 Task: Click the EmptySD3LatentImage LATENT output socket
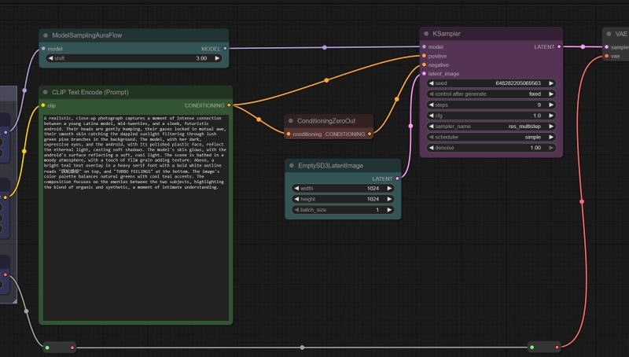(x=397, y=178)
